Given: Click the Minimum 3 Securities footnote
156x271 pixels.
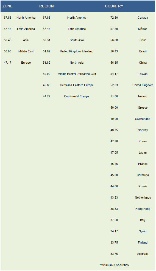Looking at the screenshot, I should click(x=114, y=265).
